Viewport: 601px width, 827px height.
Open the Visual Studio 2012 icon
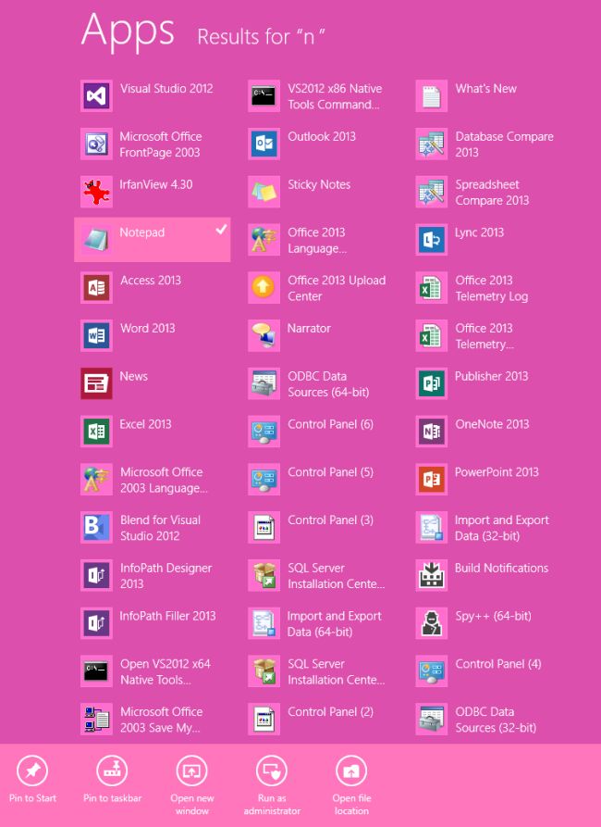tap(96, 96)
